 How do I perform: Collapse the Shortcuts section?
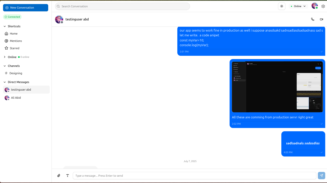pos(5,26)
